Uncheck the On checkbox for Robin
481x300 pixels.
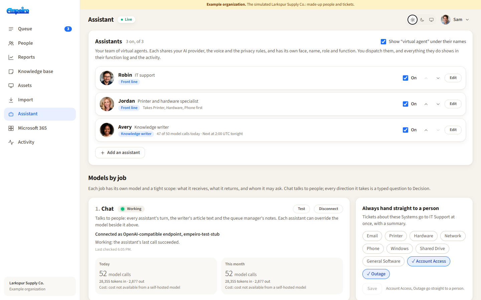click(406, 78)
